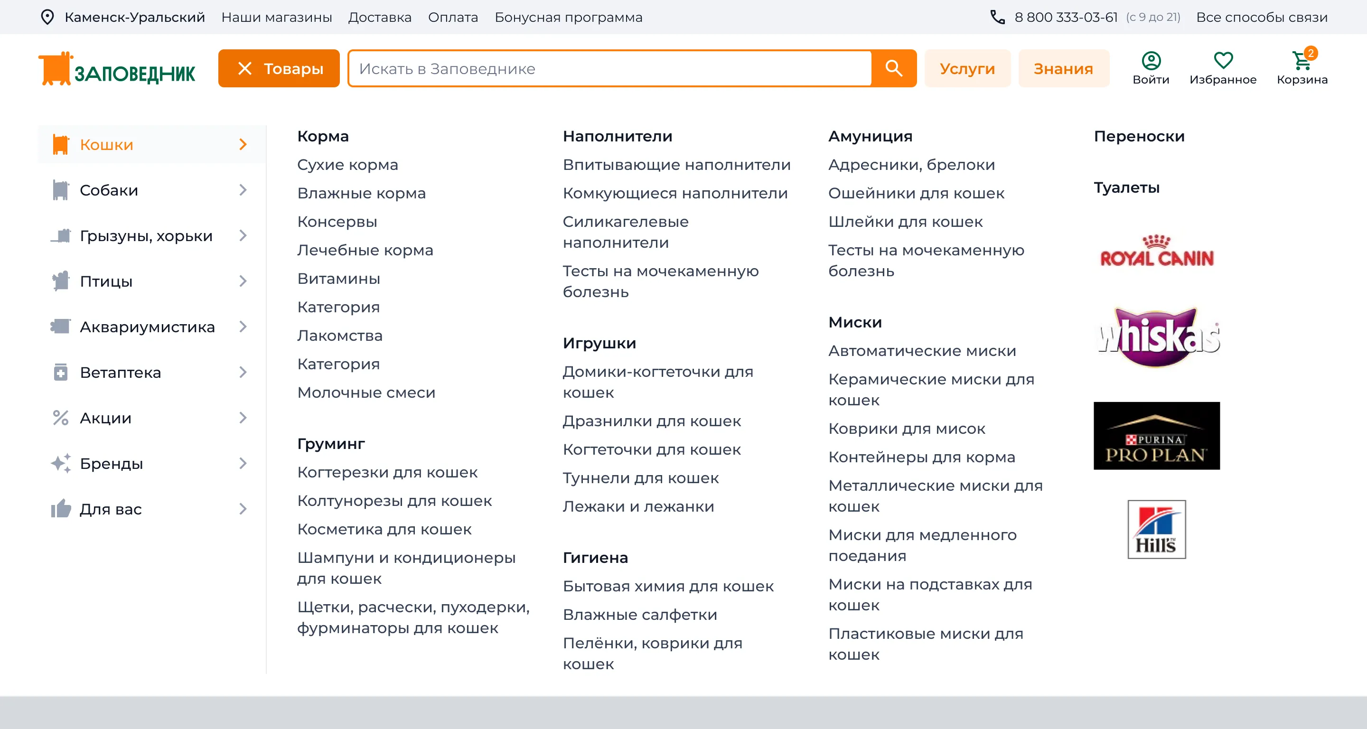Image resolution: width=1367 pixels, height=729 pixels.
Task: Open Избранное heart icon
Action: click(1223, 60)
